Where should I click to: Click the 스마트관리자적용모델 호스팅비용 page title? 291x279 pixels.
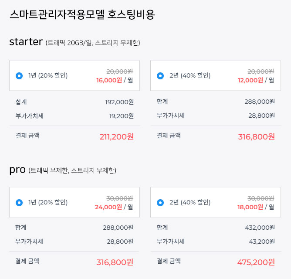tap(82, 15)
